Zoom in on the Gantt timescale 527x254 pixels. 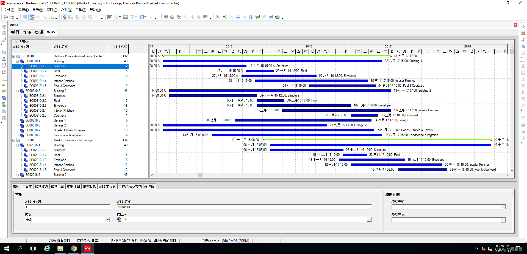[218, 17]
